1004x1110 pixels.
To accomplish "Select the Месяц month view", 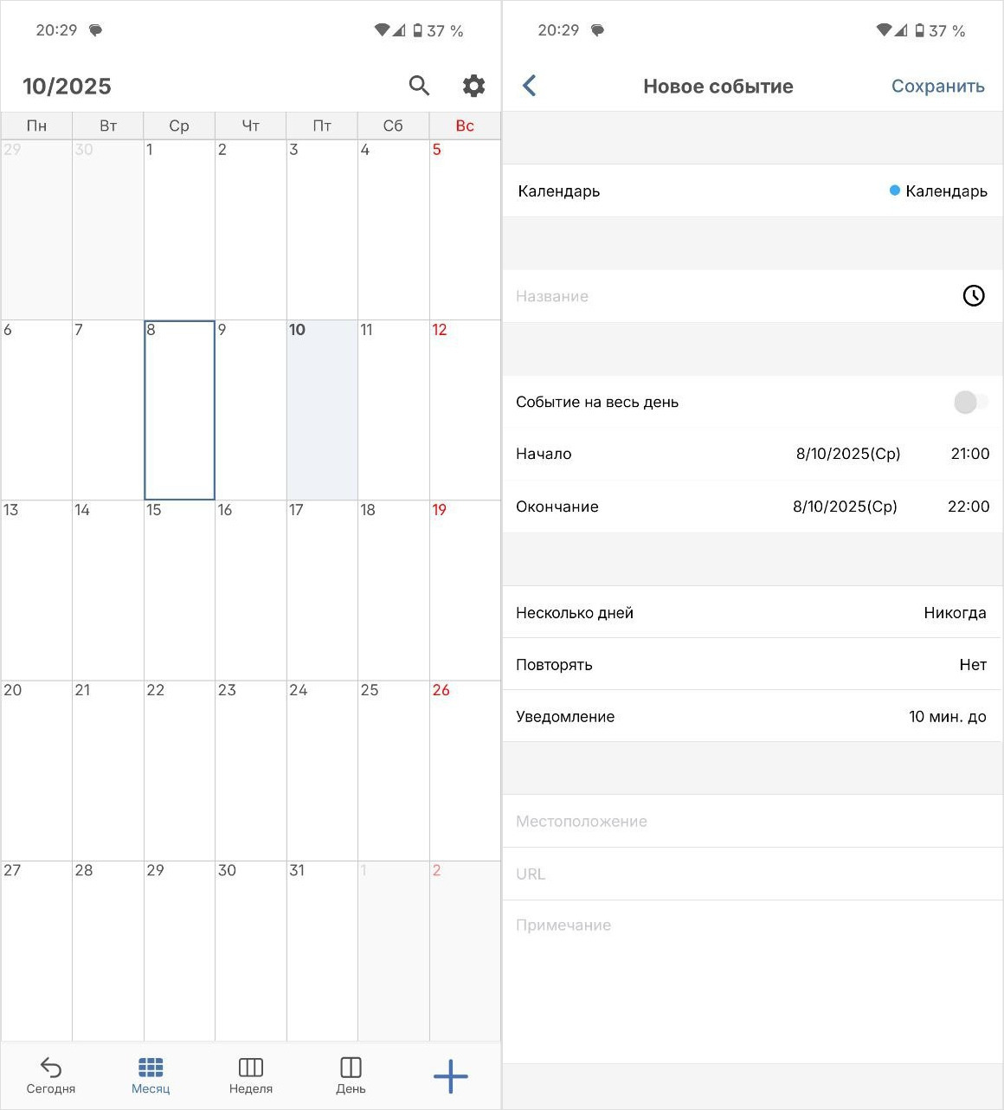I will (x=151, y=1075).
